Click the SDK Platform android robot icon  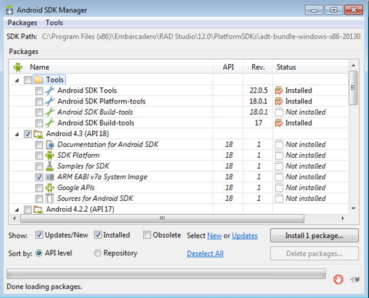pos(50,155)
